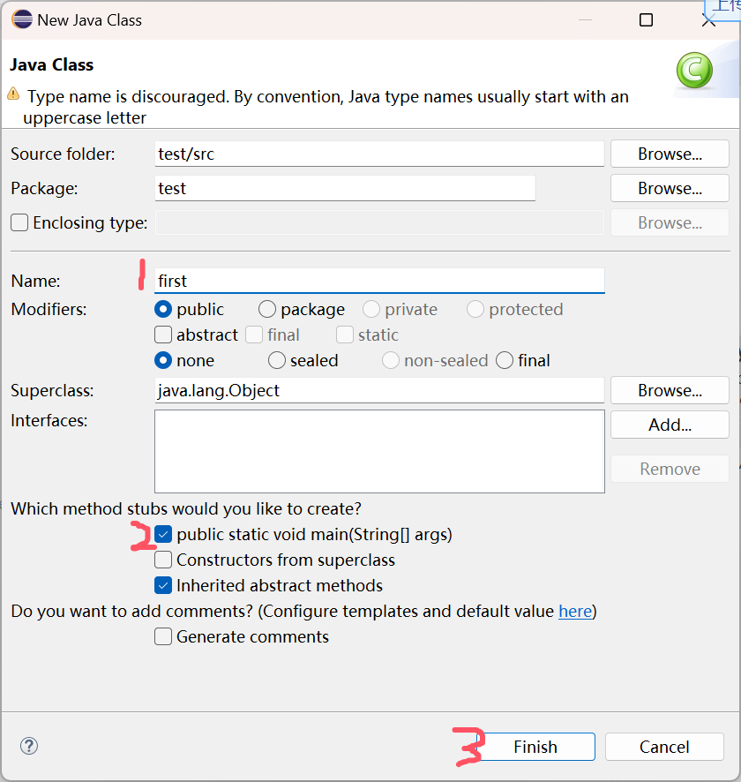Toggle Inherited abstract methods checkbox

[163, 585]
